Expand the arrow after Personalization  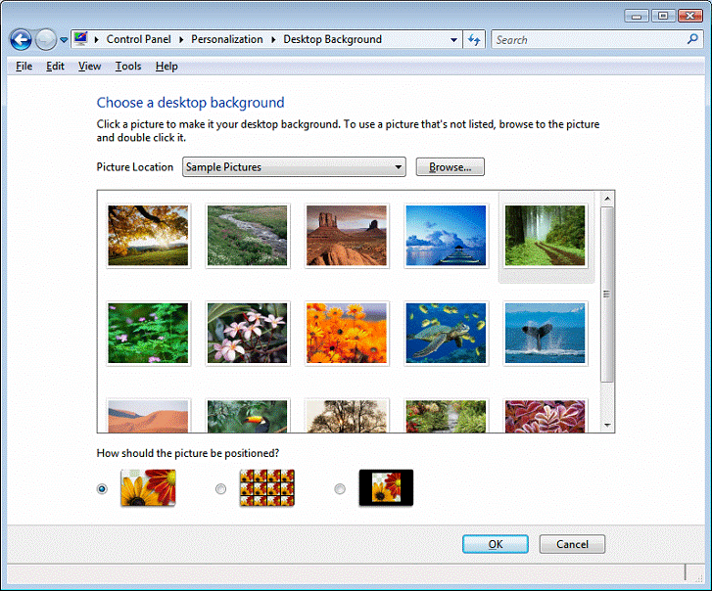pos(273,40)
